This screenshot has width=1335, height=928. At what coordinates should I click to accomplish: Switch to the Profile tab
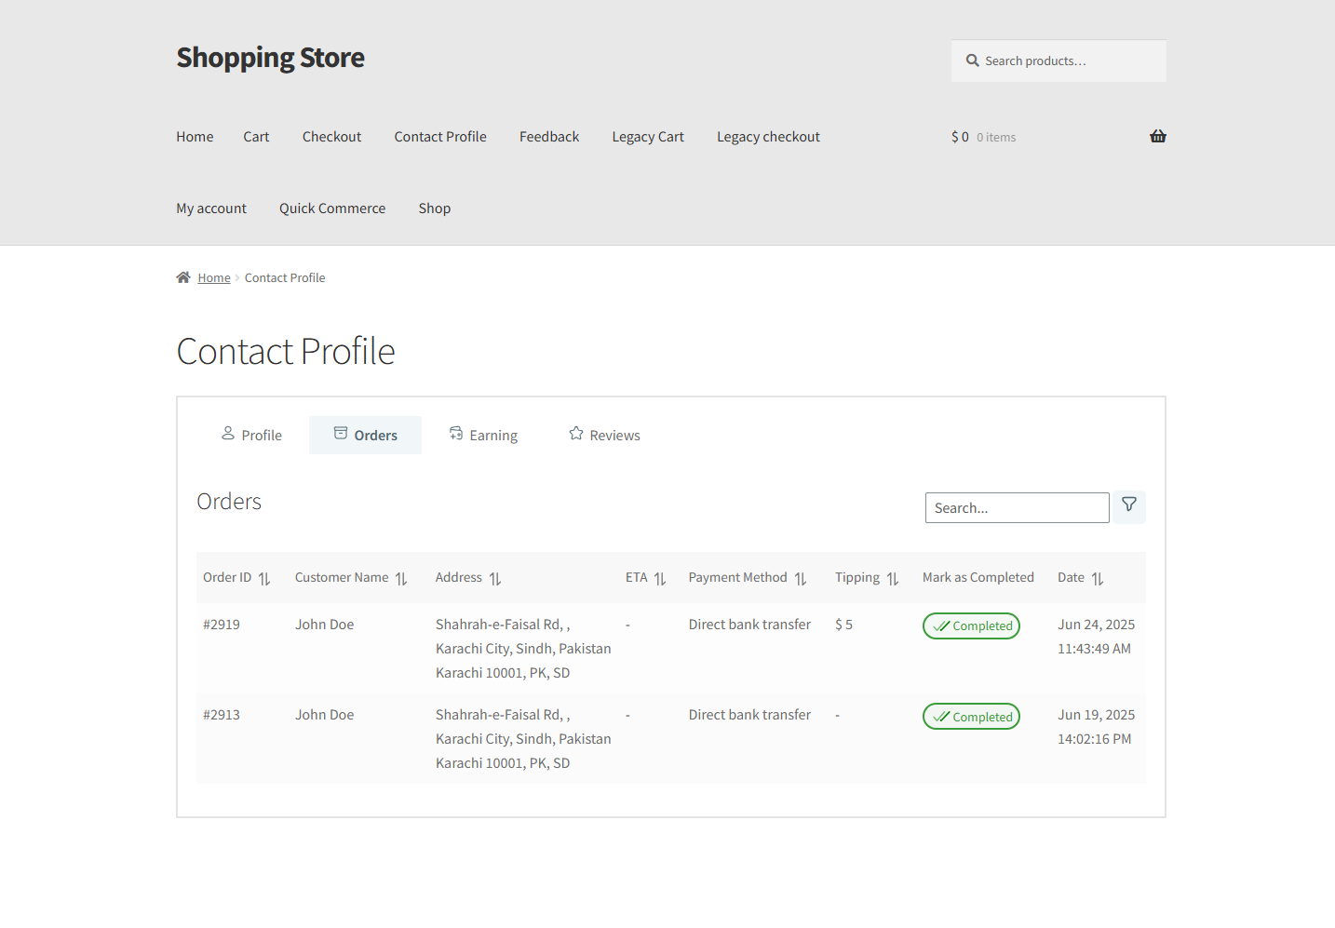point(251,435)
